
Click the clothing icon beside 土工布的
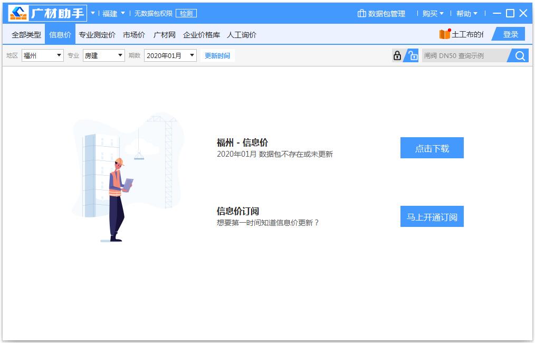pos(444,33)
